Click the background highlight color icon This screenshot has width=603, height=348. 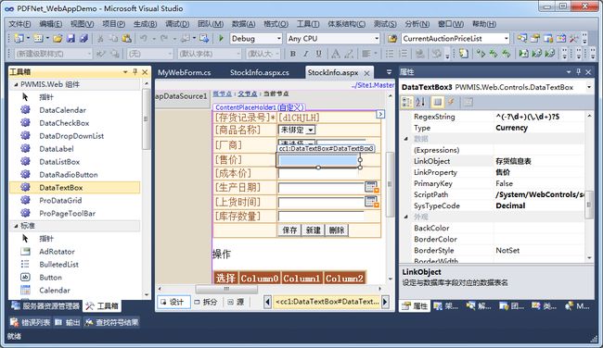coord(349,54)
